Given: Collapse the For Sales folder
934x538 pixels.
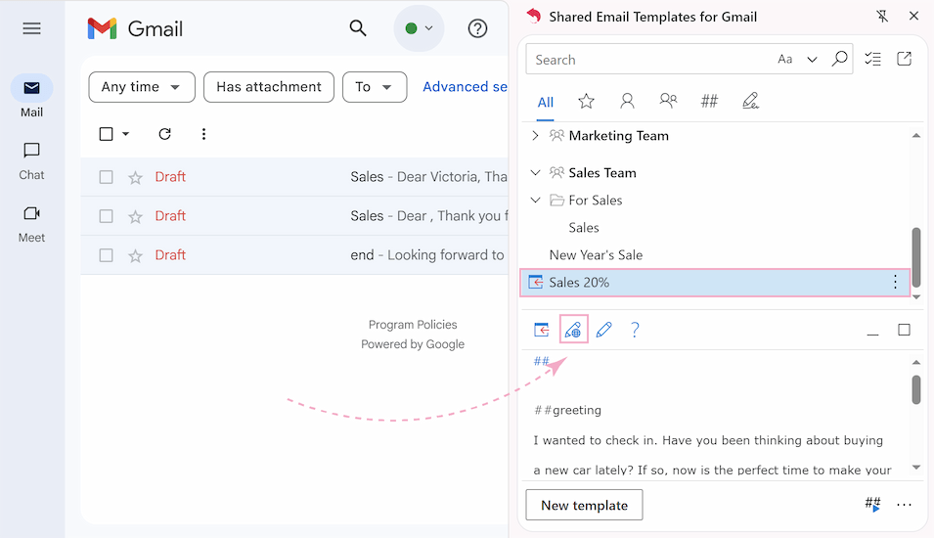Looking at the screenshot, I should [x=535, y=201].
